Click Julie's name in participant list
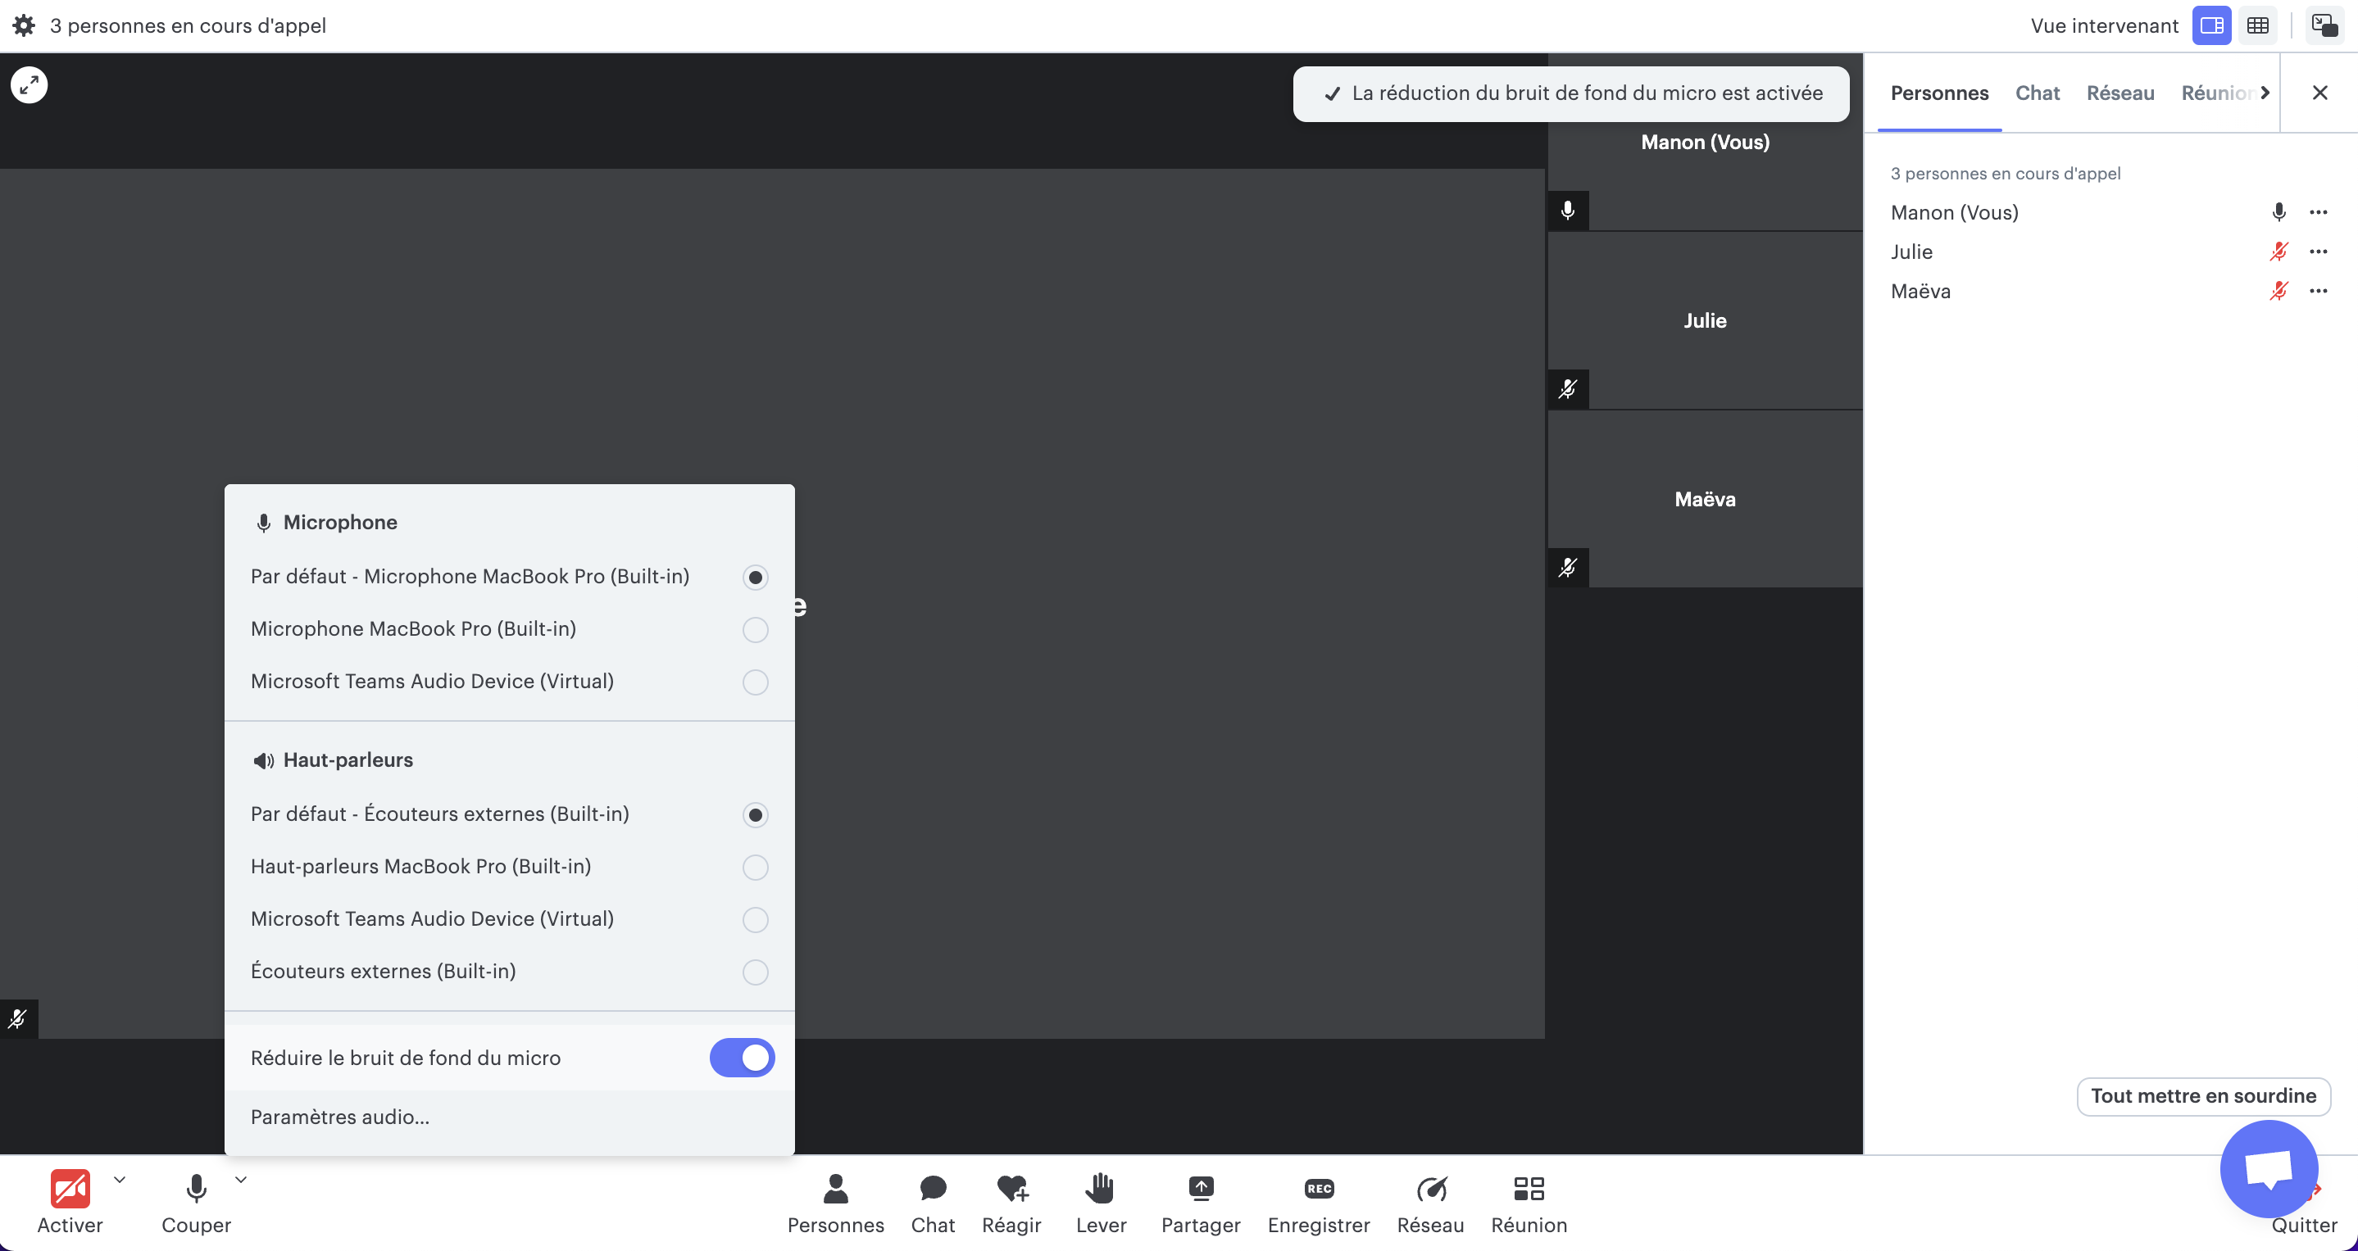Image resolution: width=2358 pixels, height=1251 pixels. [1911, 252]
